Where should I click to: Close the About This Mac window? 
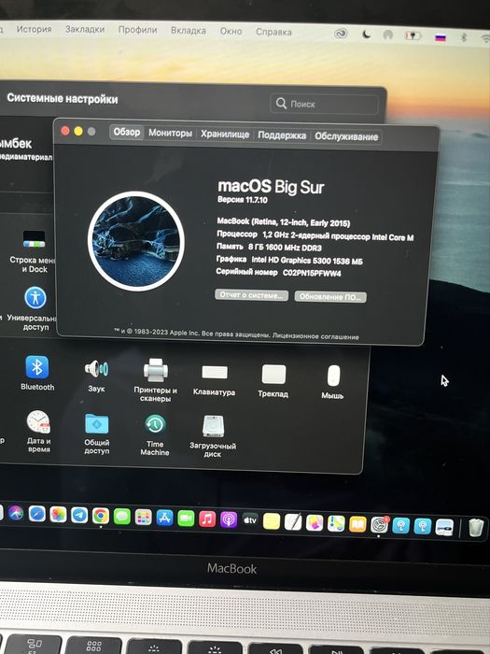tap(65, 131)
